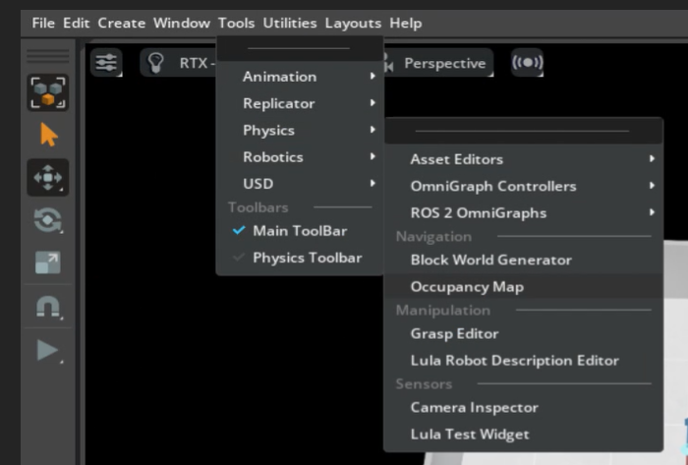Viewport: 688px width, 465px height.
Task: Expand the Animation submenu
Action: [x=300, y=77]
